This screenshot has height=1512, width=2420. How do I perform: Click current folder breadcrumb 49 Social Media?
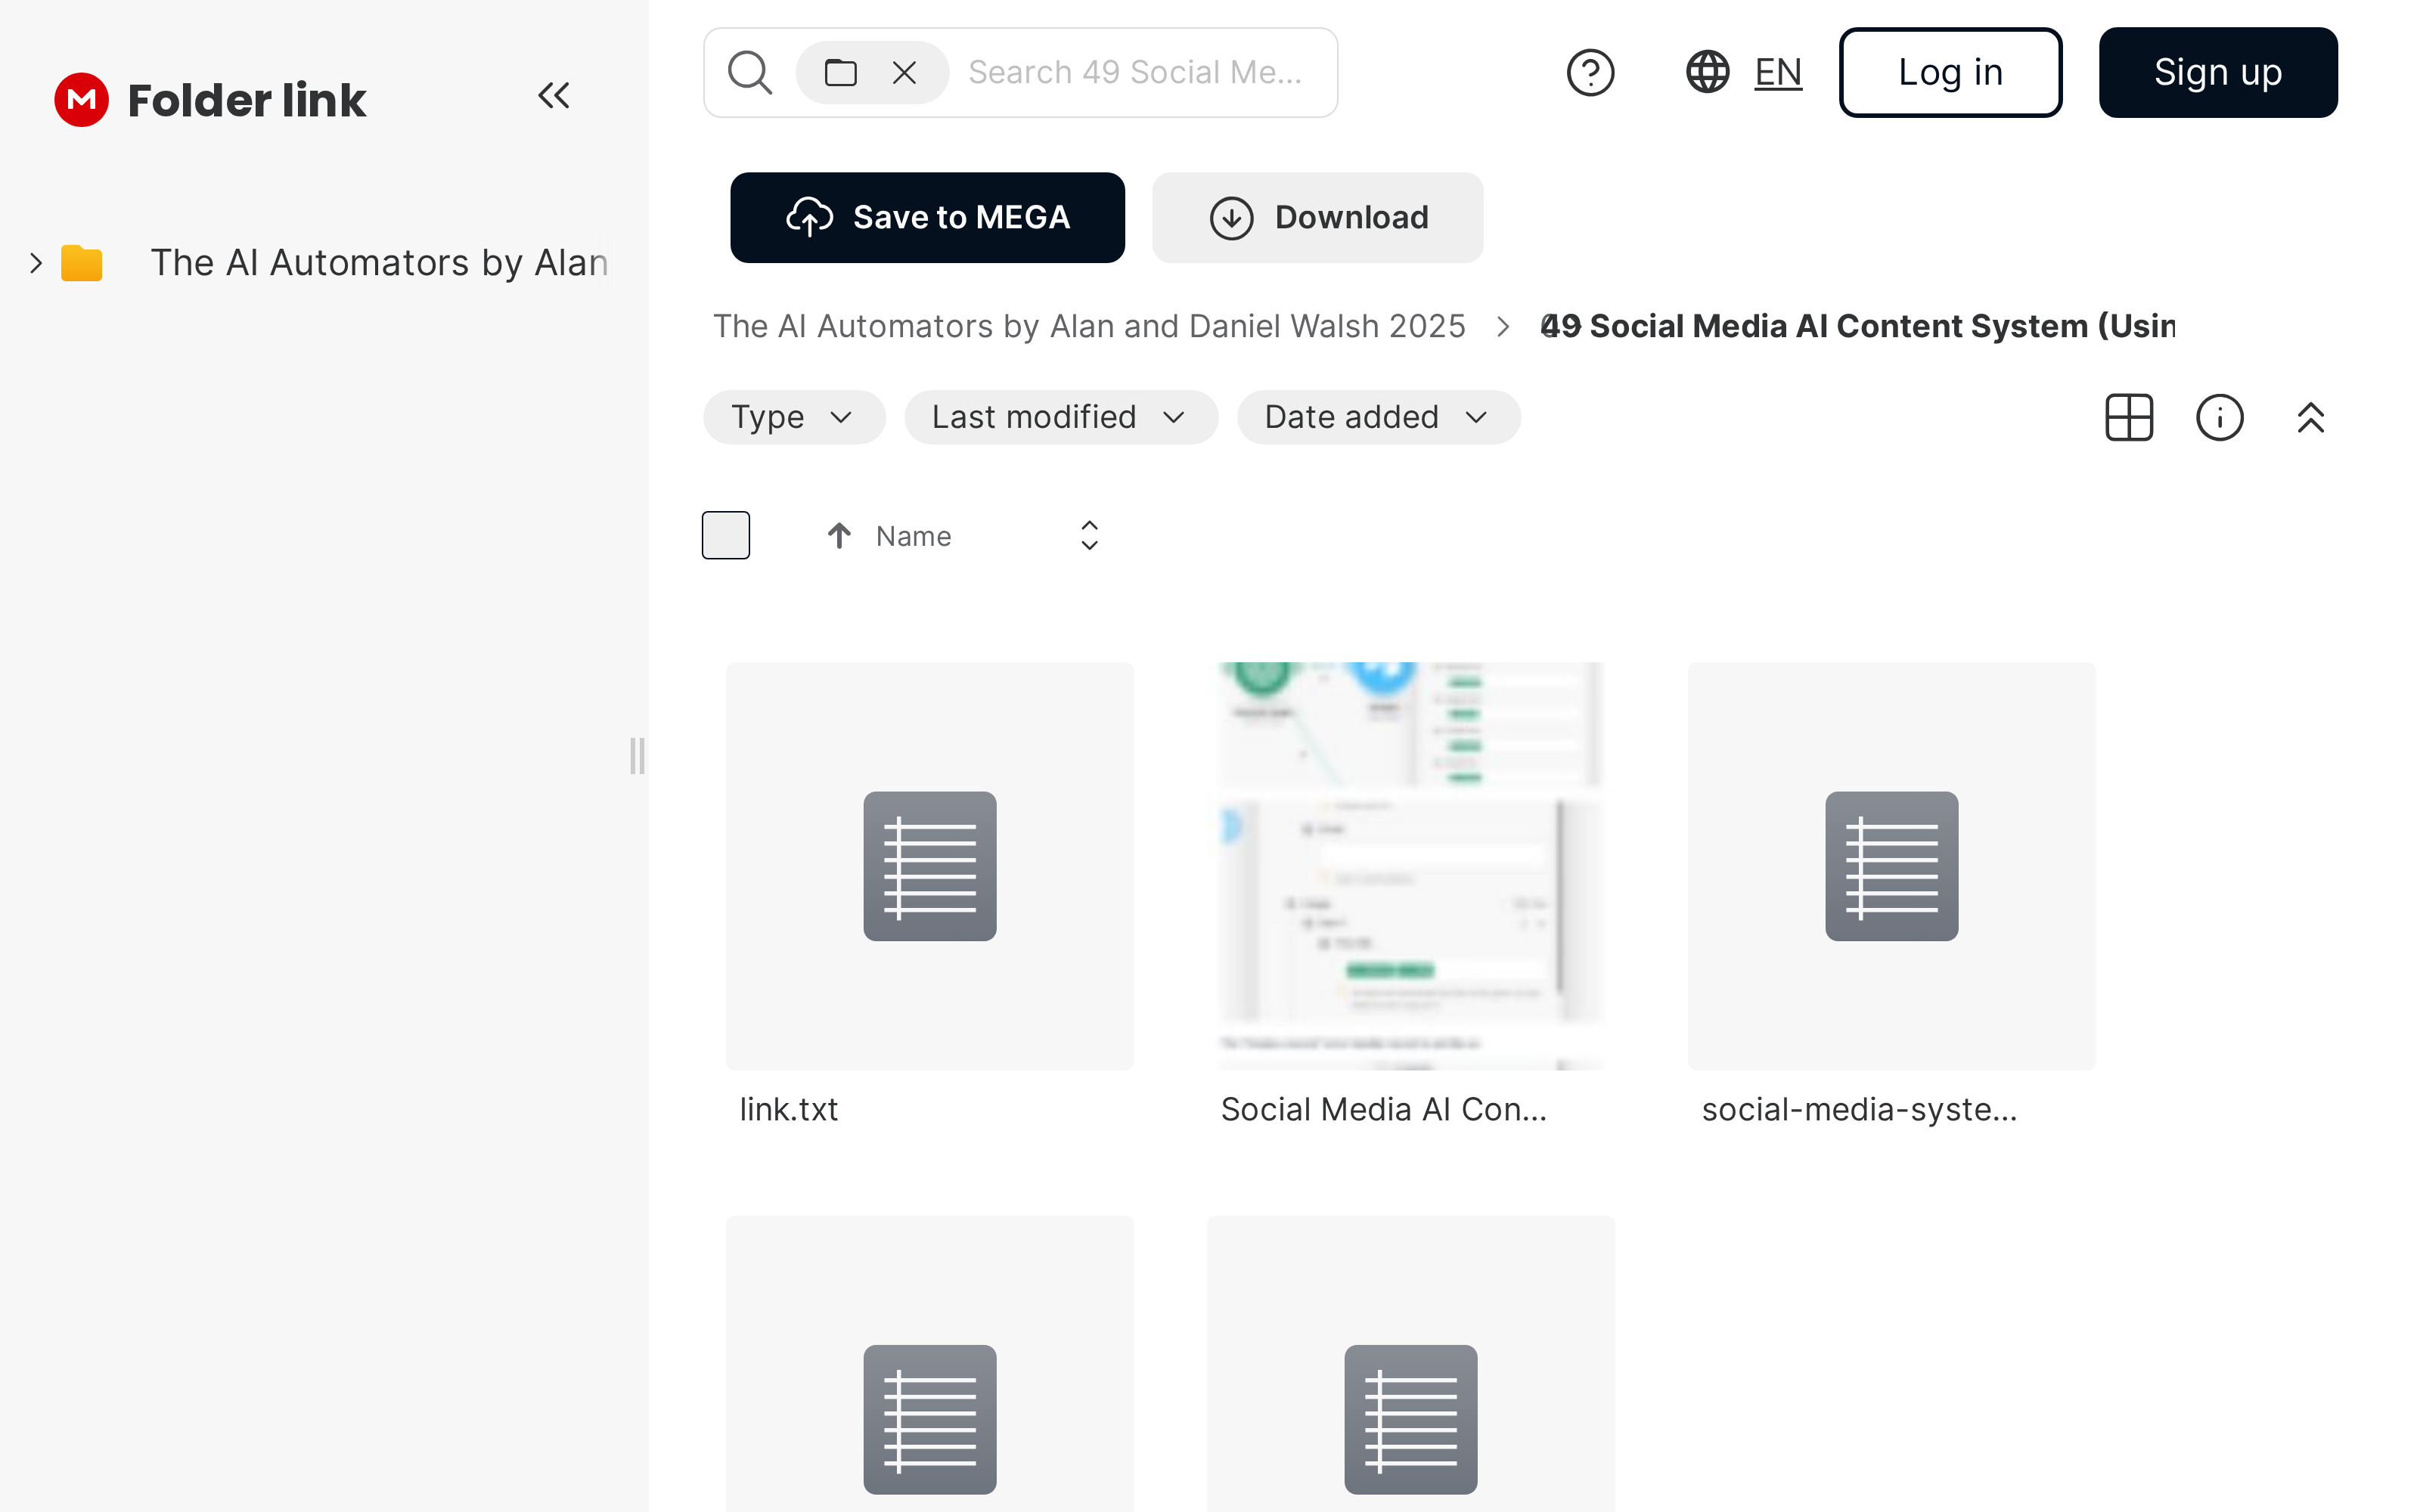pos(1858,326)
